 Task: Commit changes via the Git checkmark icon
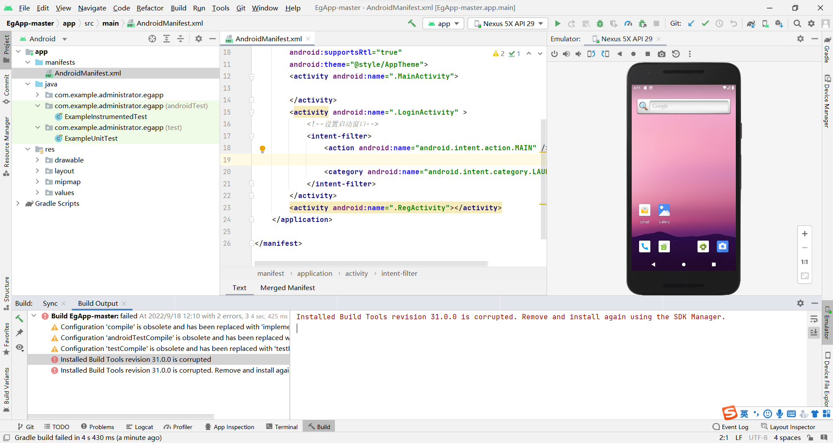point(705,23)
